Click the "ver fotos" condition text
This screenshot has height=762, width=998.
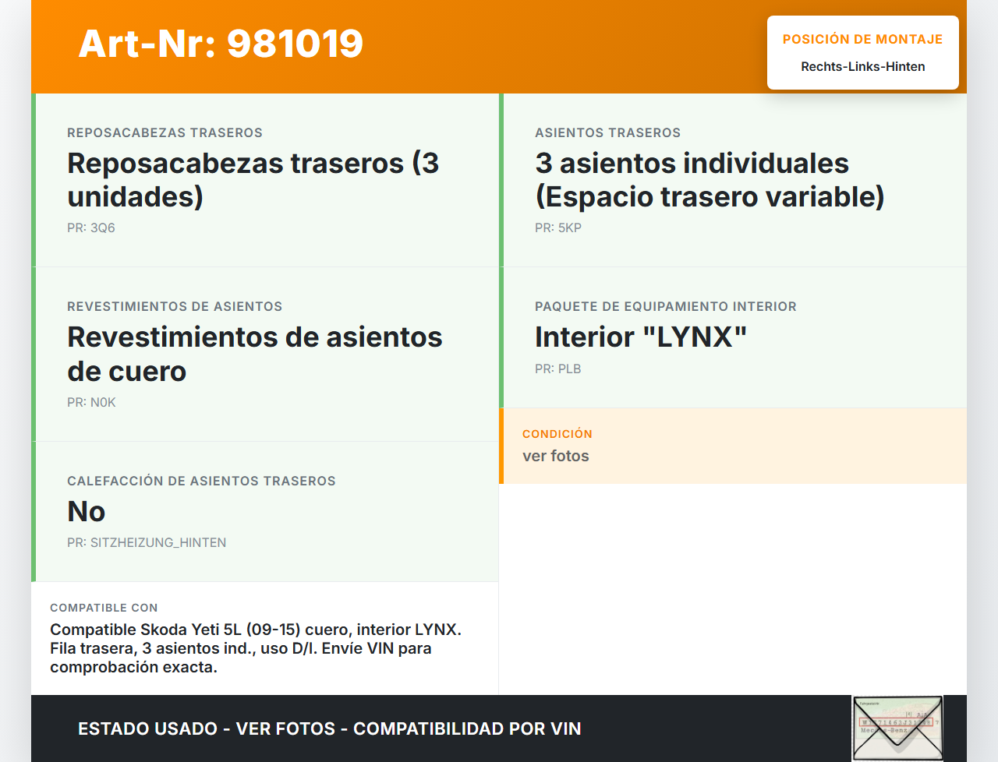pyautogui.click(x=556, y=457)
